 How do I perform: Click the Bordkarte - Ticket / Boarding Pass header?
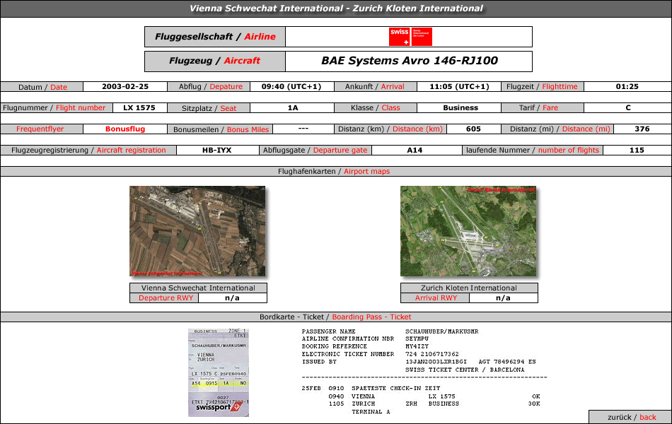point(336,317)
